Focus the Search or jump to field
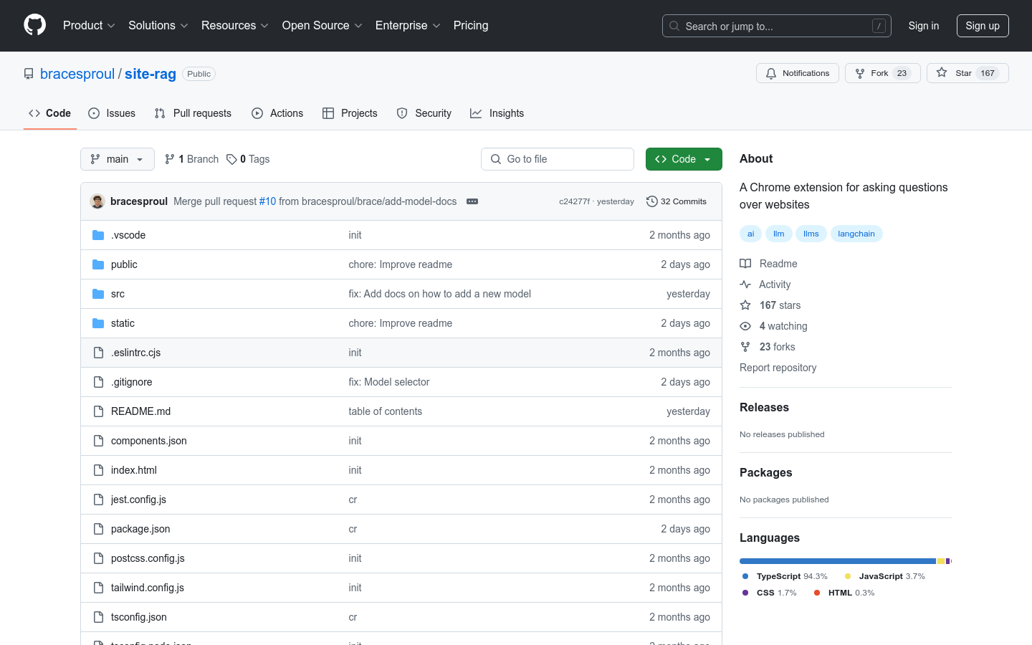 [777, 26]
